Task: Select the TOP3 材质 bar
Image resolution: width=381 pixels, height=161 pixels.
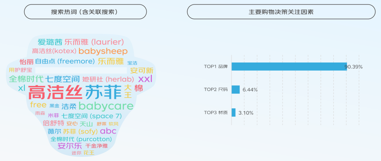Action: tap(233, 113)
